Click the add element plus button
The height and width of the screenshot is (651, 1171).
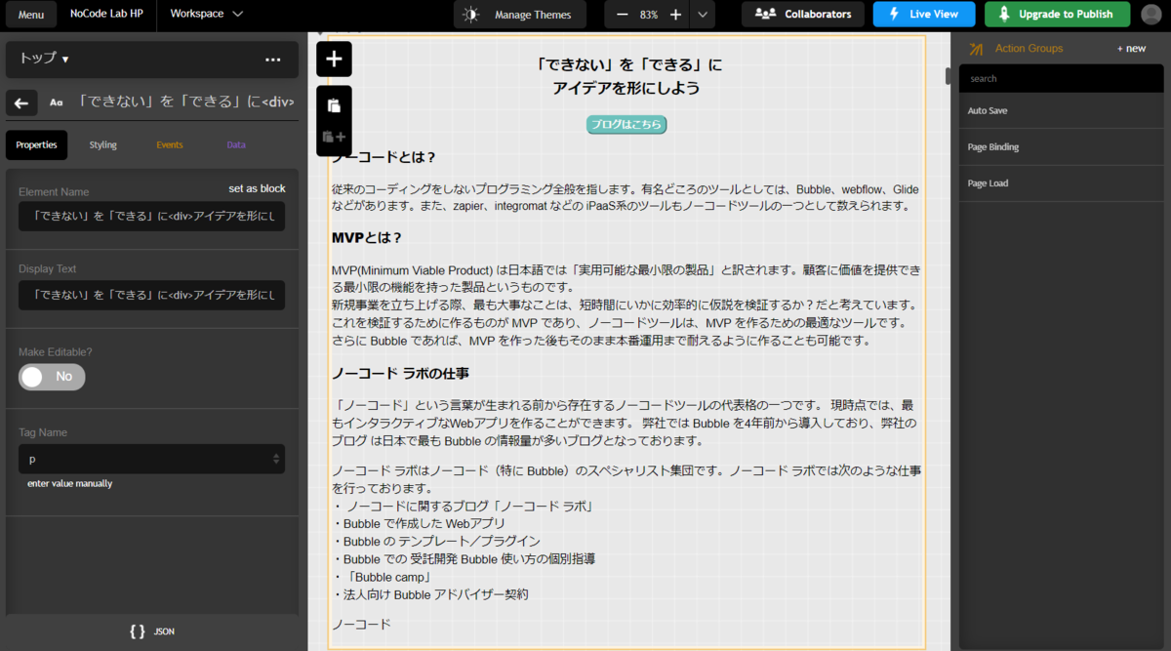(334, 59)
